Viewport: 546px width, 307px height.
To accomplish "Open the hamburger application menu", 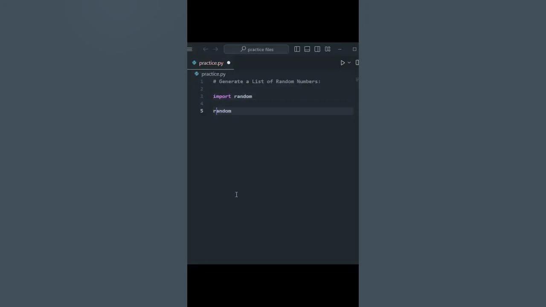I will coord(189,49).
